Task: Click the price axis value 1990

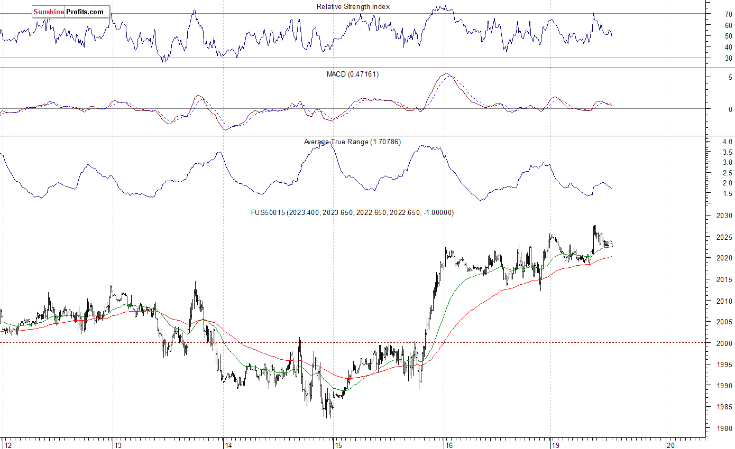Action: click(x=725, y=386)
